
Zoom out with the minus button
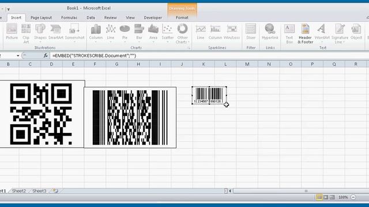click(x=353, y=197)
